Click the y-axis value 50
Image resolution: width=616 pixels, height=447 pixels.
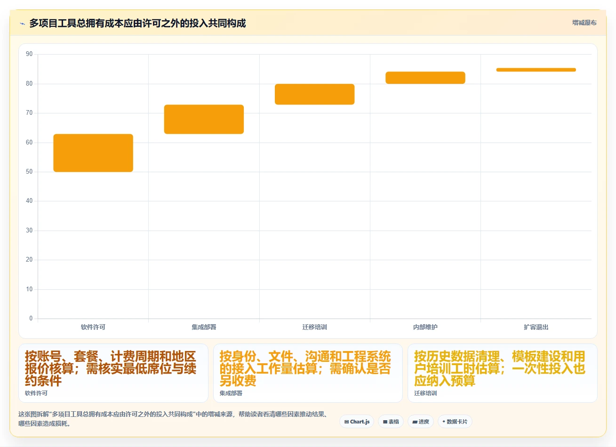[29, 172]
